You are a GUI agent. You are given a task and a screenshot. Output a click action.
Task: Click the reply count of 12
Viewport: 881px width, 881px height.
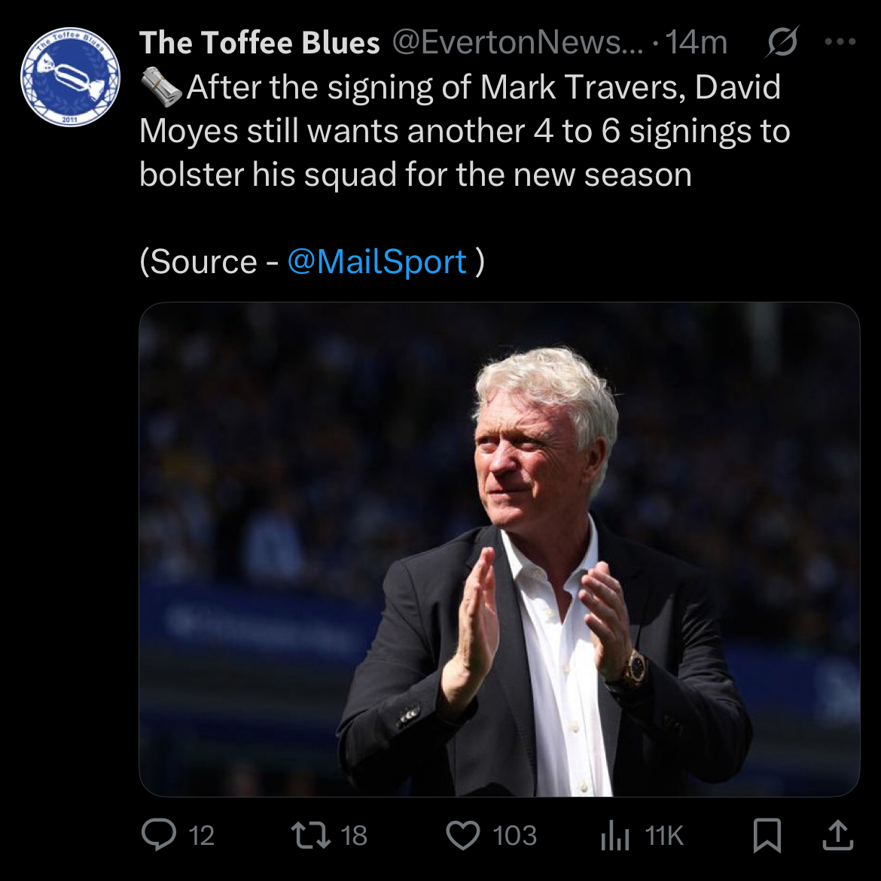point(201,836)
